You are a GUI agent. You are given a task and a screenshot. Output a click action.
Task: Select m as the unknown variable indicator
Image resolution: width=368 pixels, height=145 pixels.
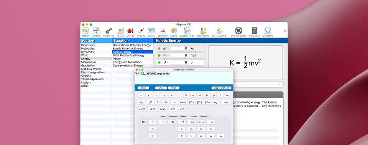(x=159, y=49)
